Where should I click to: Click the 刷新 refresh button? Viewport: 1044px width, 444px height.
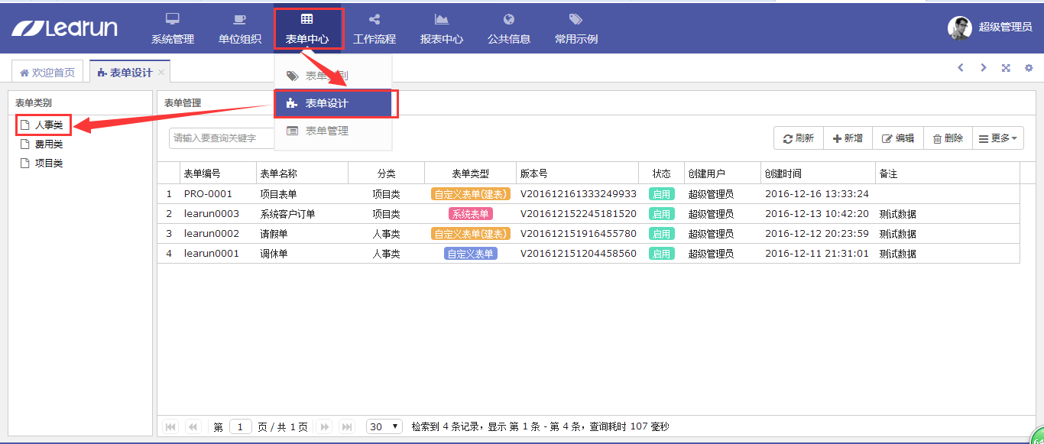(x=799, y=138)
